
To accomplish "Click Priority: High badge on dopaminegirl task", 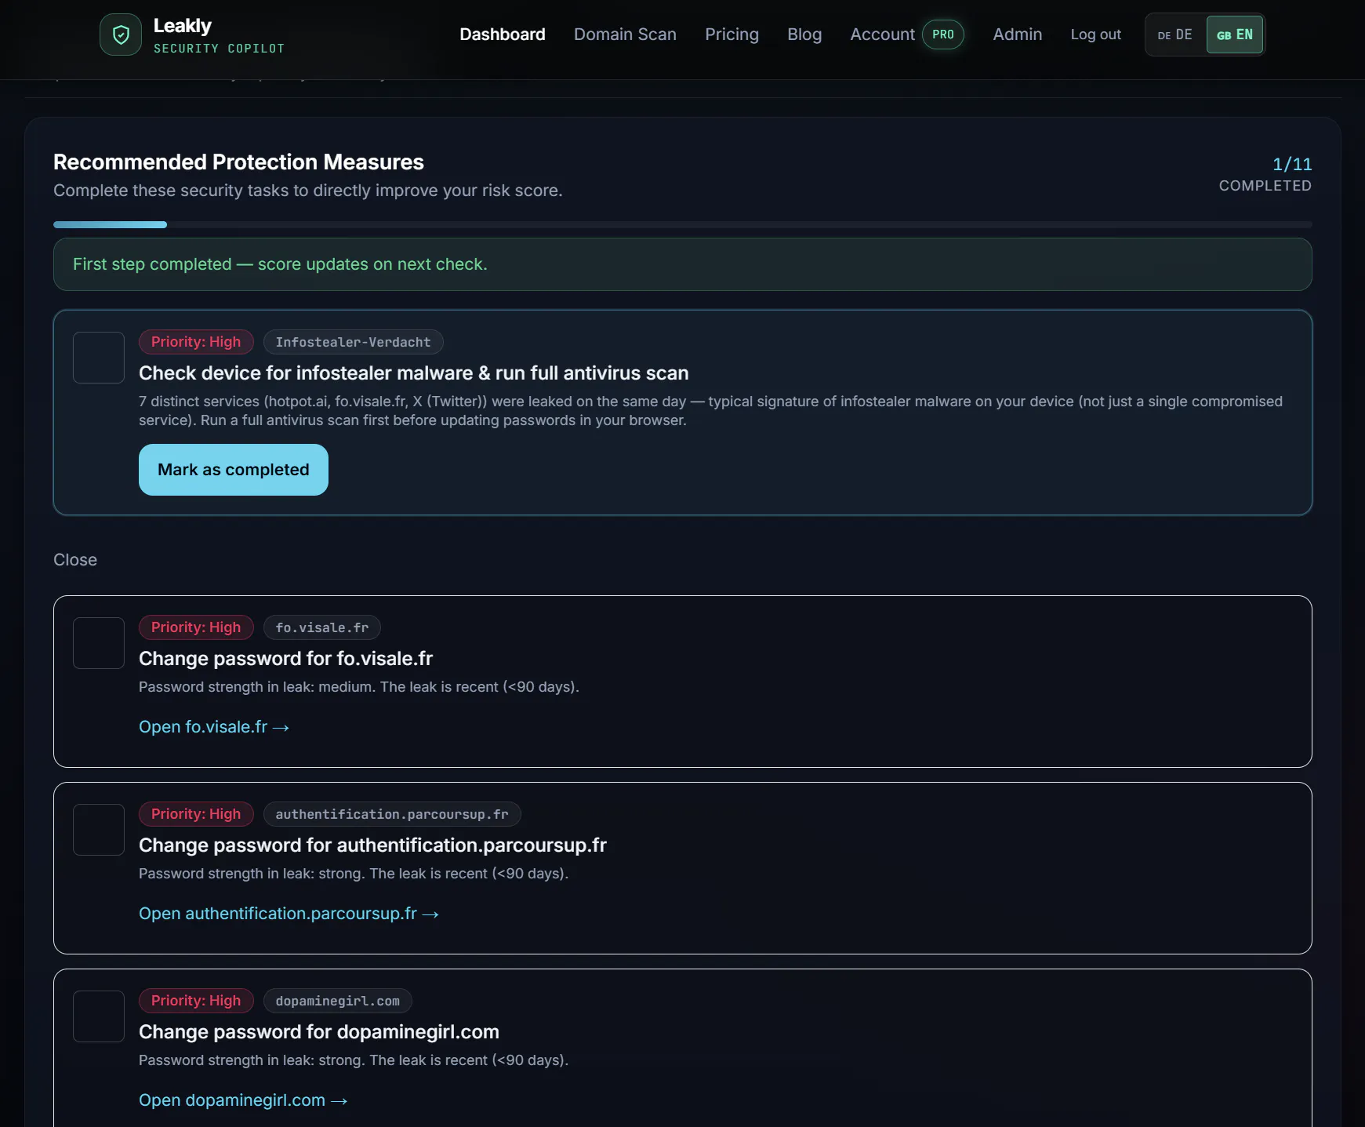I will coord(196,1001).
